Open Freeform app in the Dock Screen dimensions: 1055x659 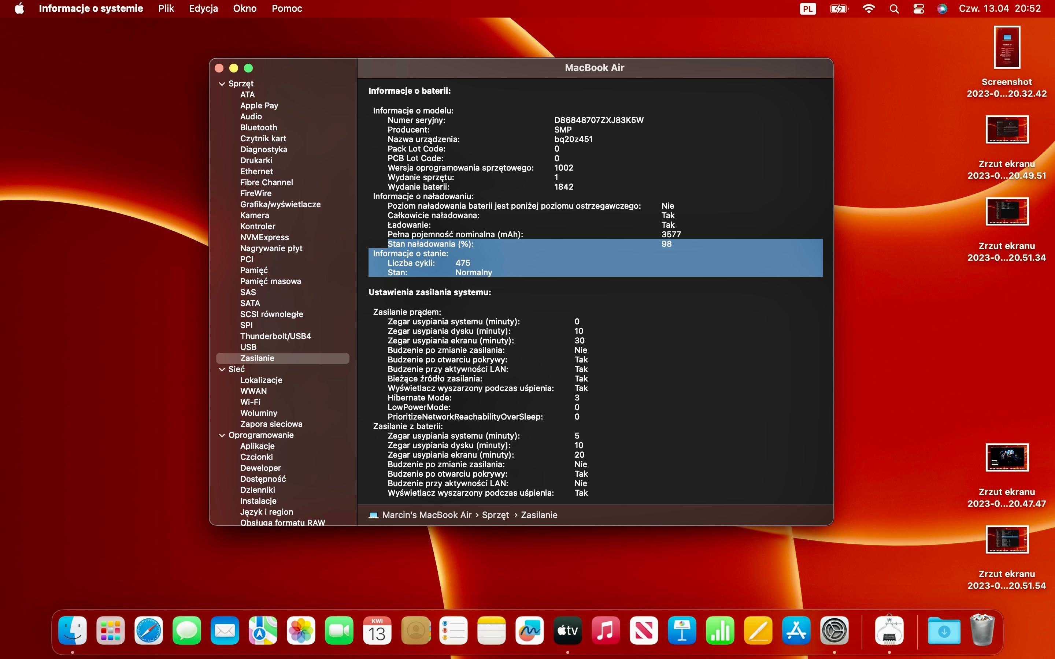click(530, 630)
